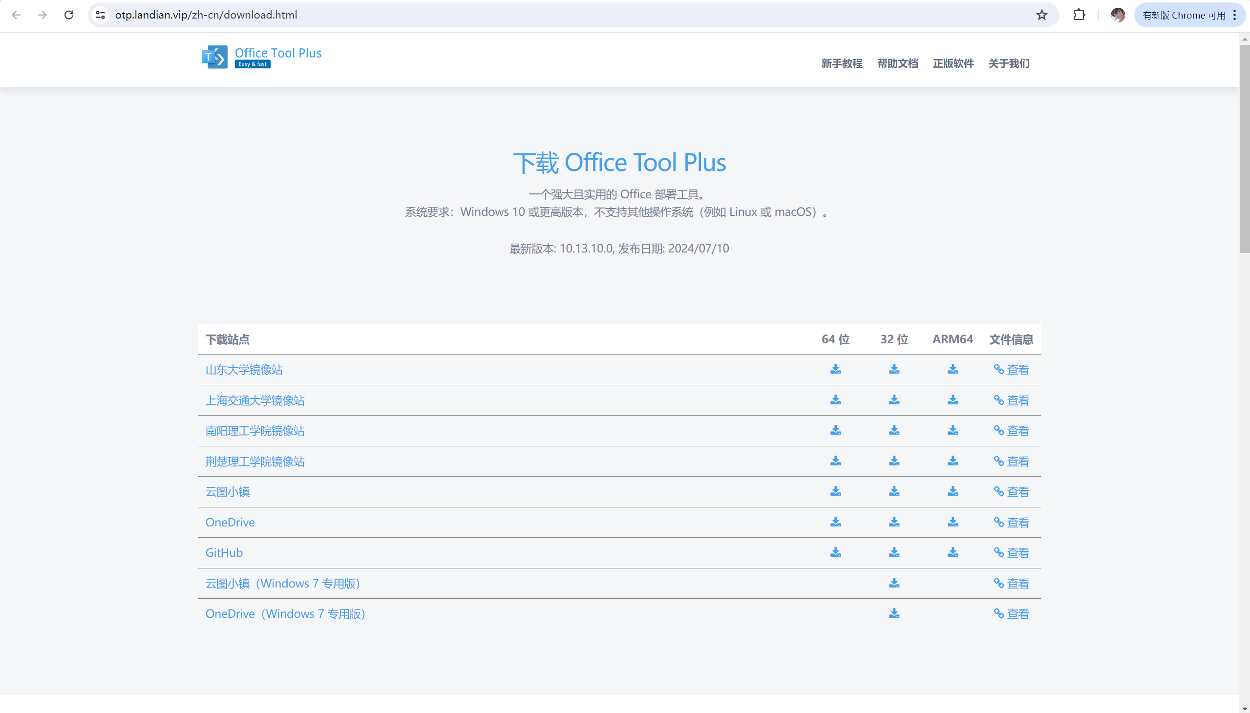Download 64-bit from Shandong University mirror
Screen dimensions: 1250x713
835,369
